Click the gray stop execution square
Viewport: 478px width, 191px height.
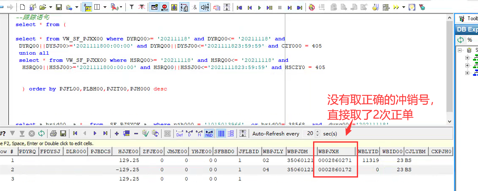279,7
